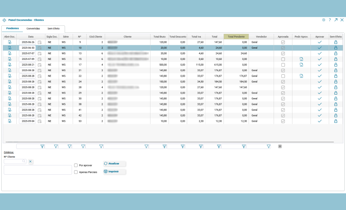Click the Imprimir button

(115, 172)
